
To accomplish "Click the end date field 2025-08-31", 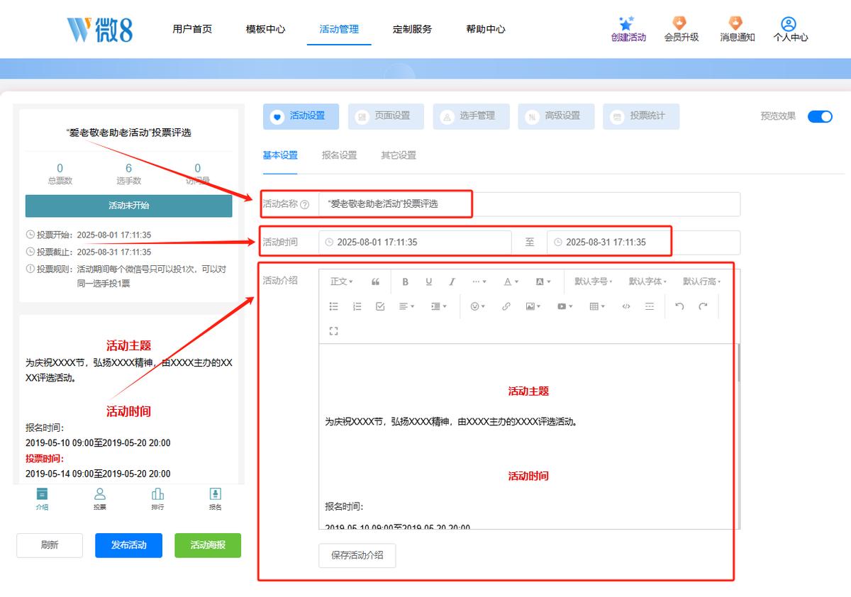I will [x=643, y=242].
